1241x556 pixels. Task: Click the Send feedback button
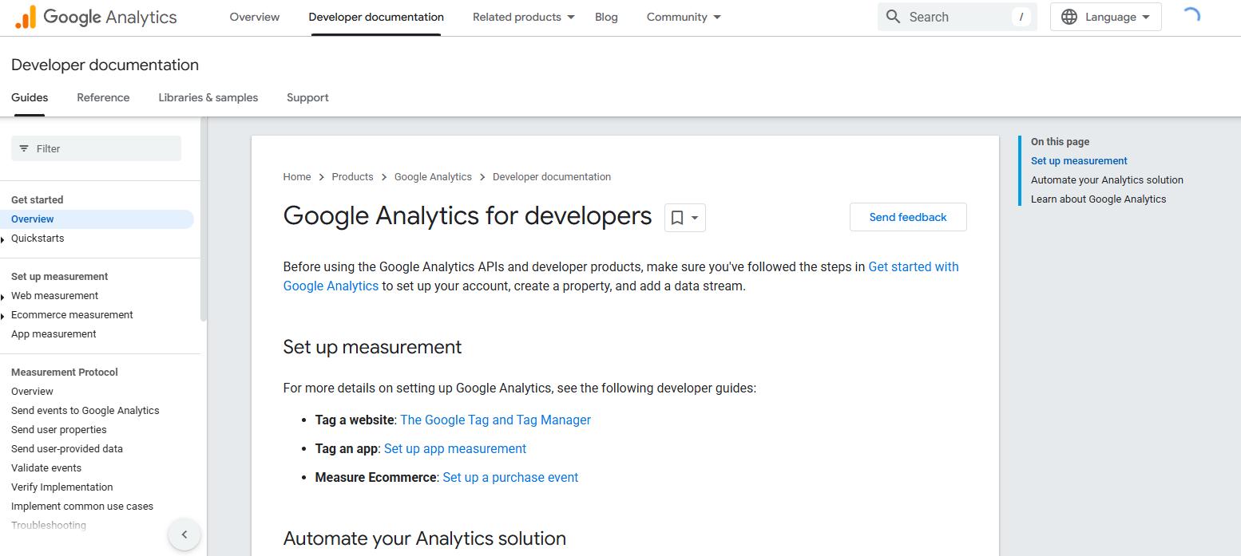tap(907, 217)
